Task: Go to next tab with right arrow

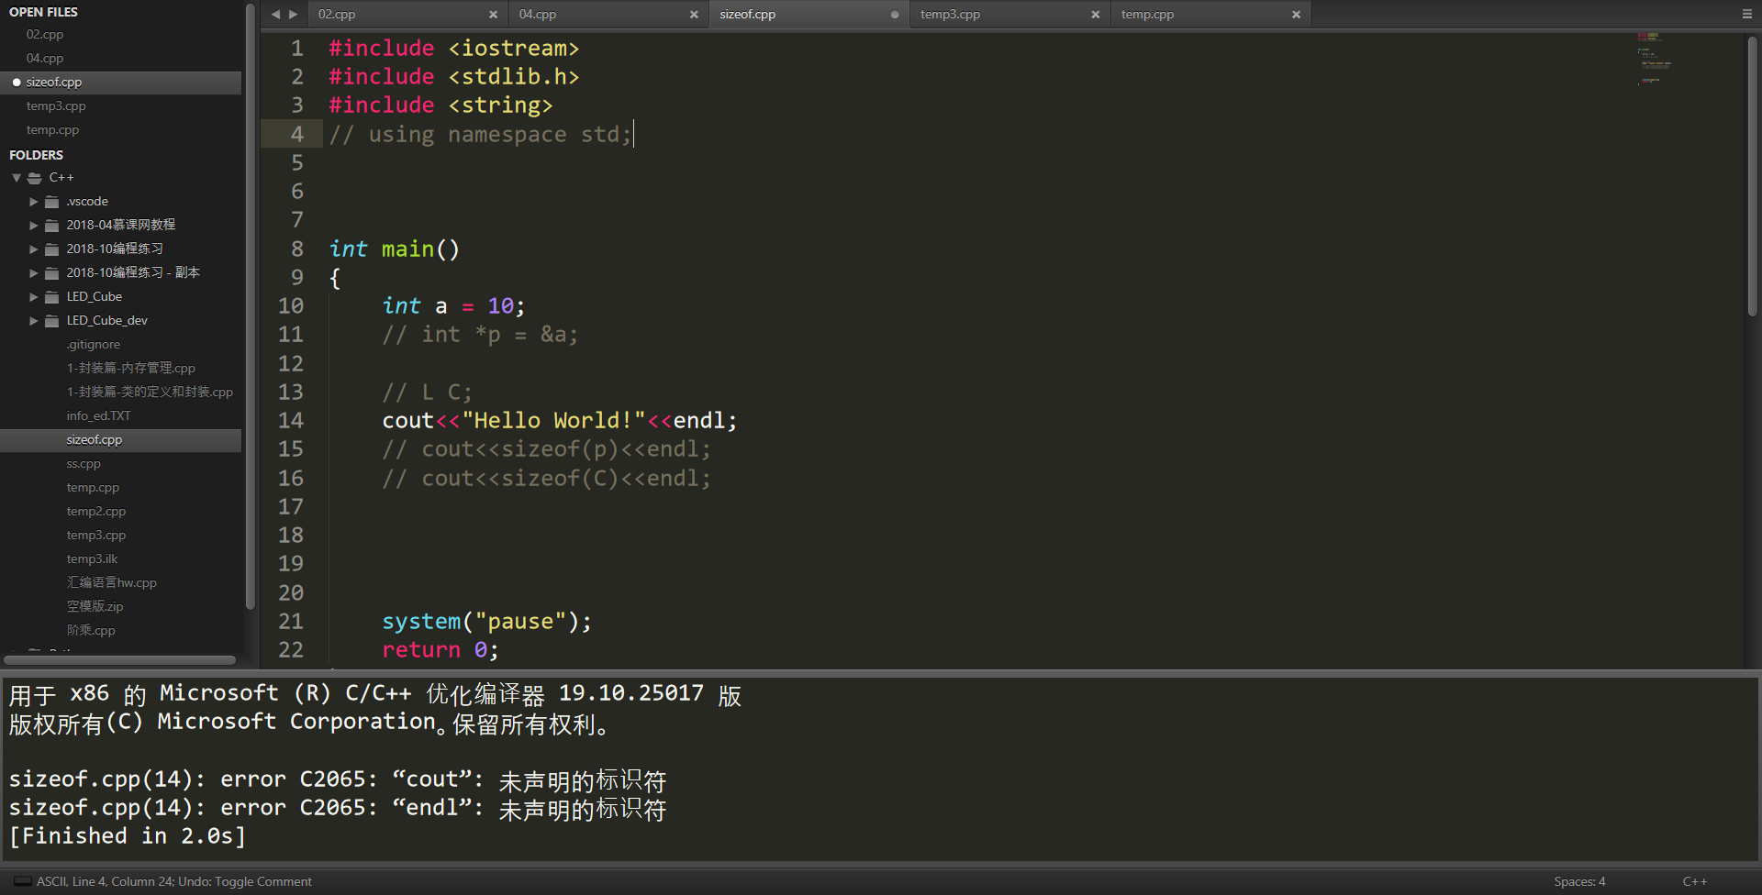Action: (294, 14)
